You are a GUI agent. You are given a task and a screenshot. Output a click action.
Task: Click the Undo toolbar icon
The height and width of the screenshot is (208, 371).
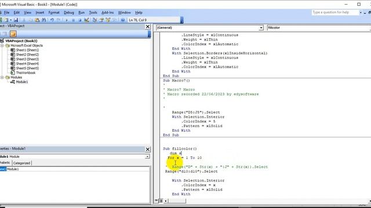(x=52, y=20)
